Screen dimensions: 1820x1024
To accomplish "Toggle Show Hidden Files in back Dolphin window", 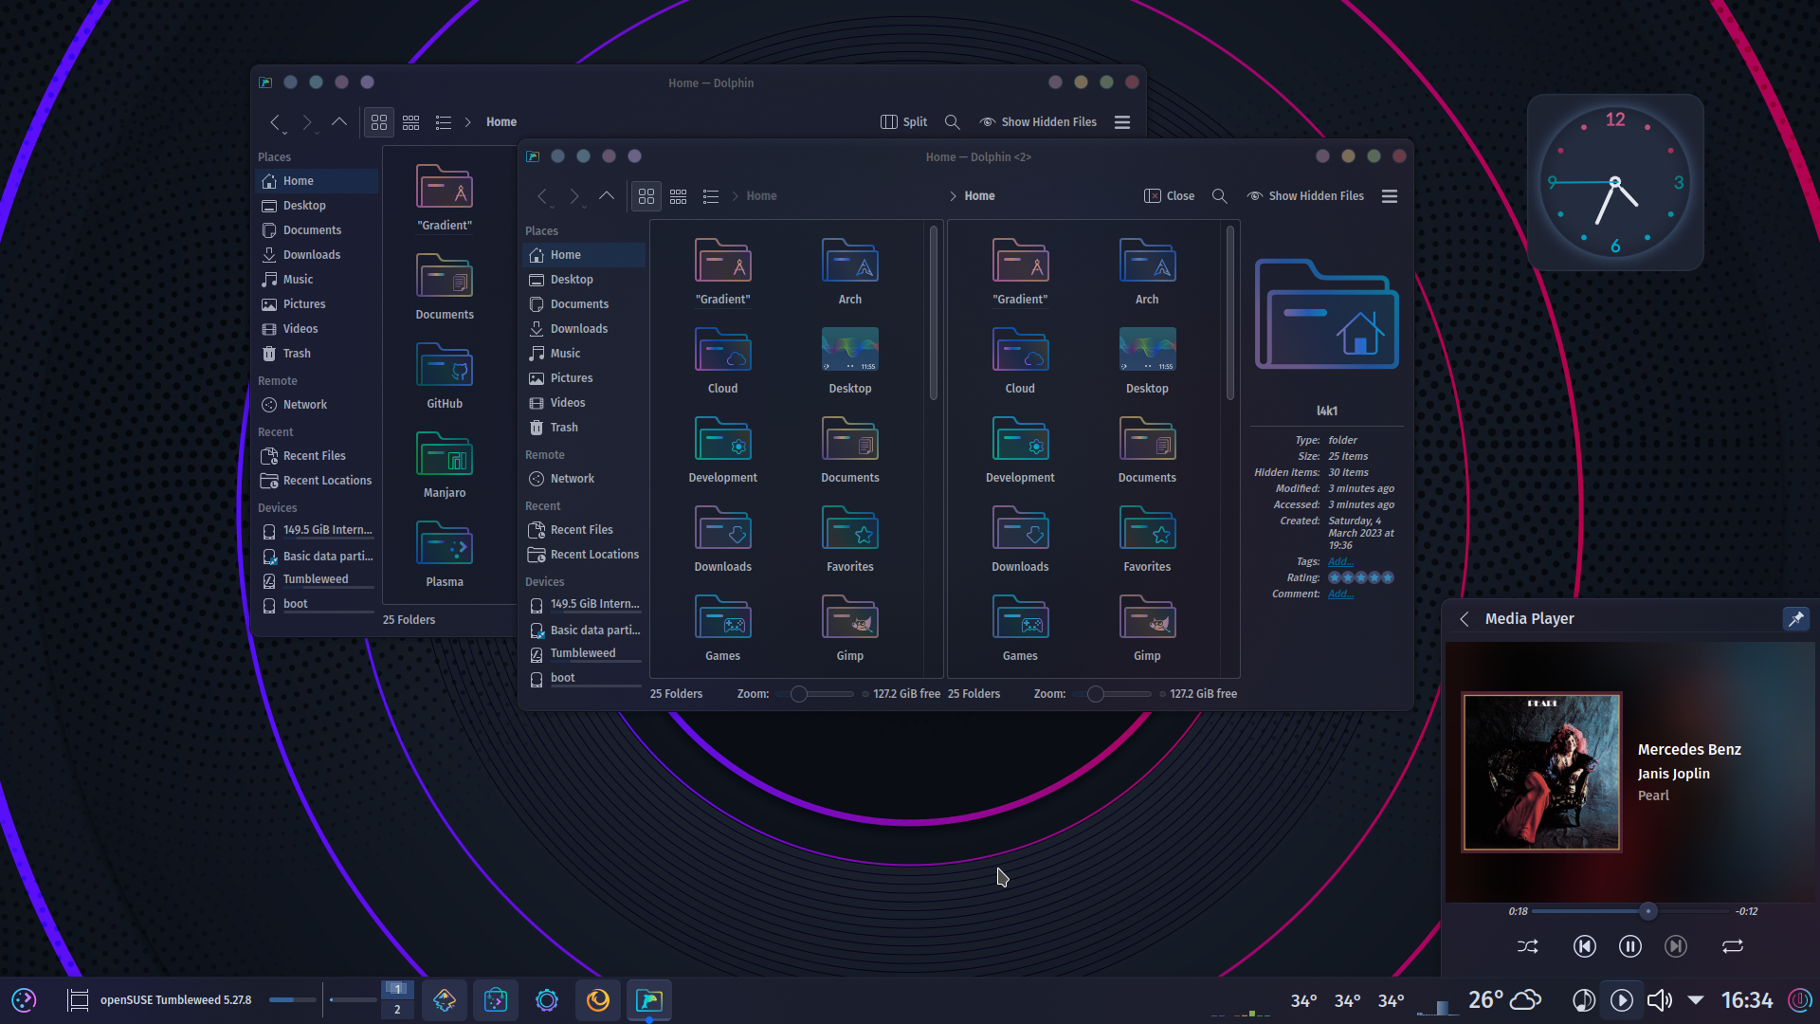I will [1038, 122].
